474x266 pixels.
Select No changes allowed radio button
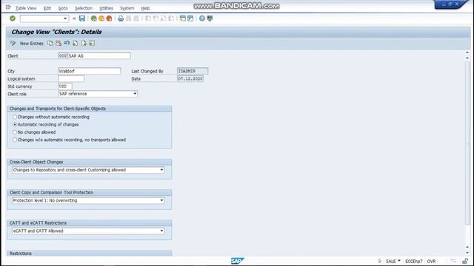coord(15,132)
